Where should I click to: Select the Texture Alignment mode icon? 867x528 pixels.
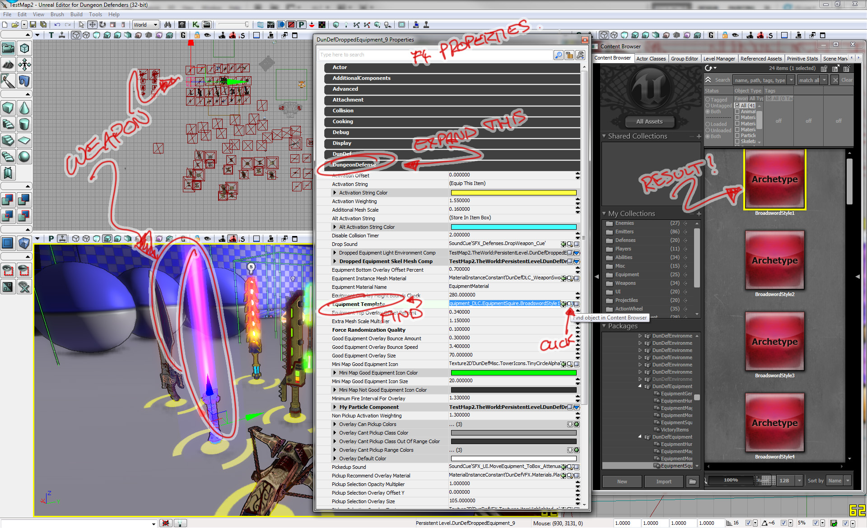coord(24,65)
